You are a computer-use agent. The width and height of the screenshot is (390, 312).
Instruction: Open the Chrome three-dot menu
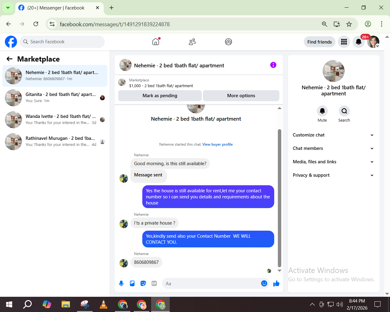(x=381, y=24)
